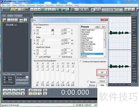Click the left arrow for Delay R

point(37,43)
